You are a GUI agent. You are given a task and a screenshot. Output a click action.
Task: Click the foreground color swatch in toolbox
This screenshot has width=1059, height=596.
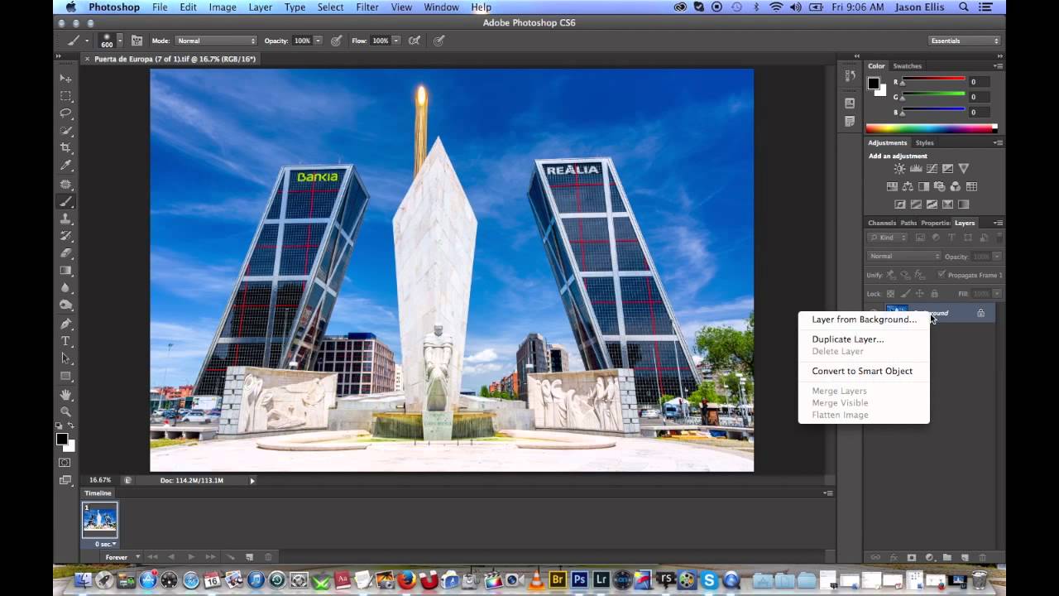point(62,439)
